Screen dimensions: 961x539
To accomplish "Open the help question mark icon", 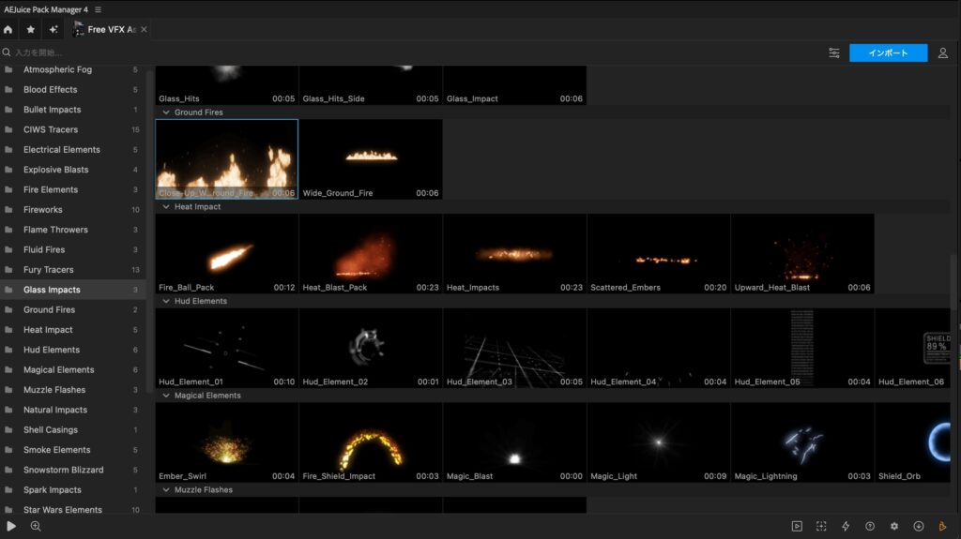I will click(x=870, y=526).
